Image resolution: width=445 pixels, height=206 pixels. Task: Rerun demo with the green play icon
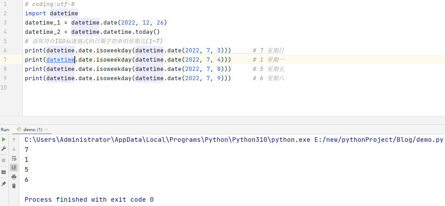pos(4,139)
